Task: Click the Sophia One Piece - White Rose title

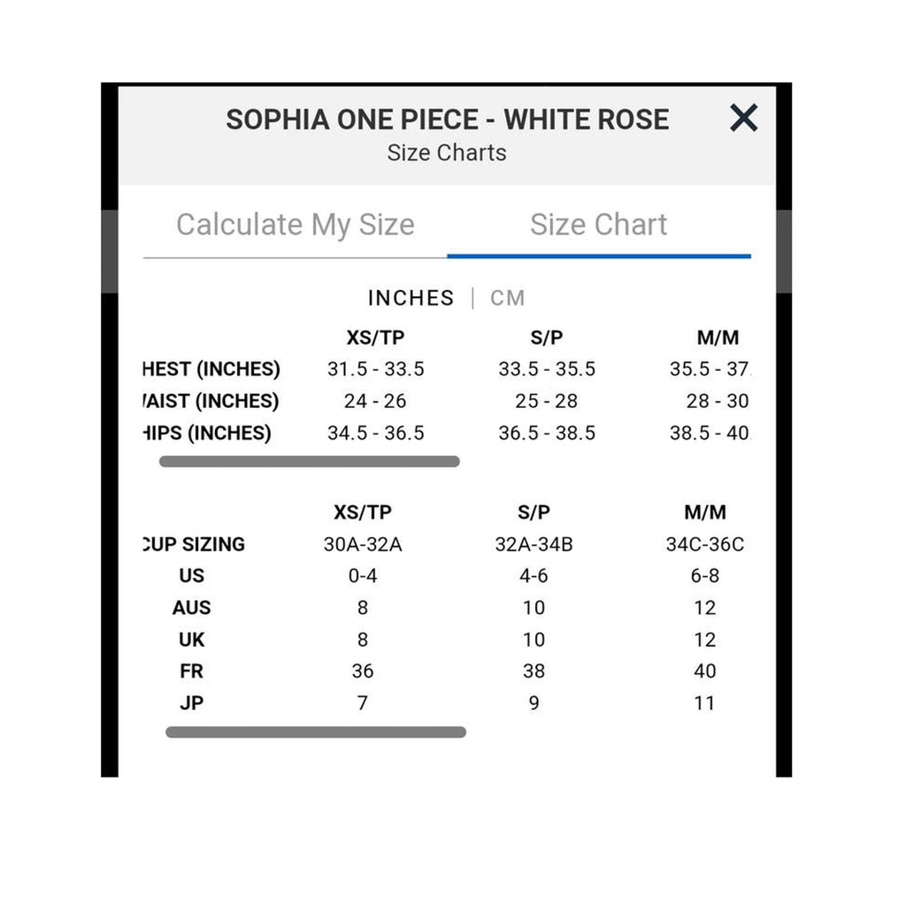Action: (x=447, y=119)
